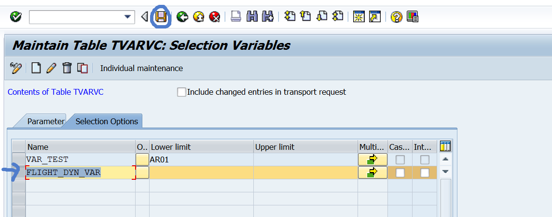The image size is (552, 217).
Task: Open Find with the binoculars icon
Action: click(x=252, y=17)
